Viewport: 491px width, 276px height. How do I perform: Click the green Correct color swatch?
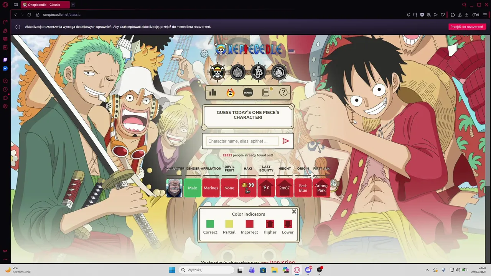210,224
